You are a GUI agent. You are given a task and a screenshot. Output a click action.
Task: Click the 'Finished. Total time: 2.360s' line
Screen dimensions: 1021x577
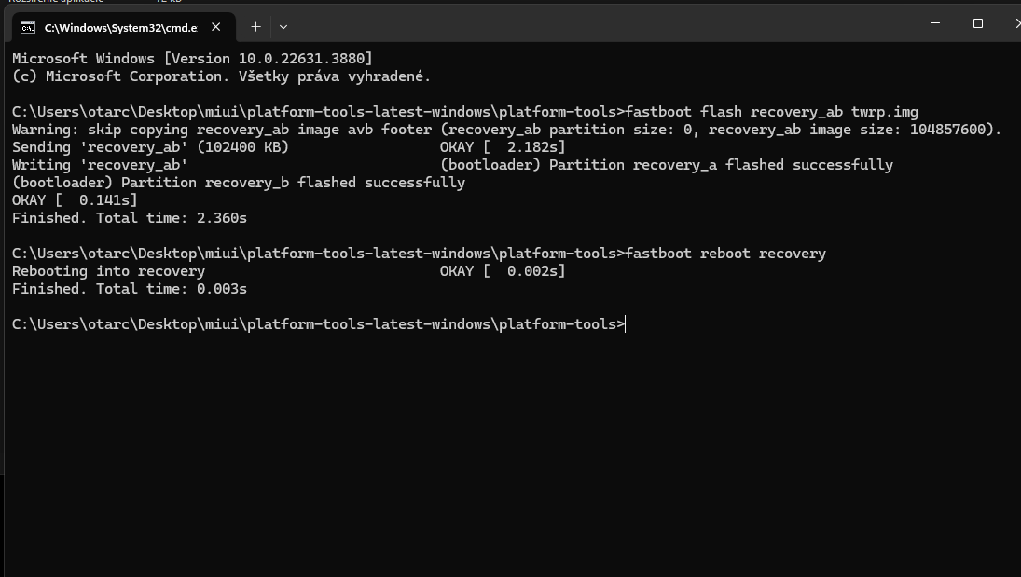pos(130,218)
